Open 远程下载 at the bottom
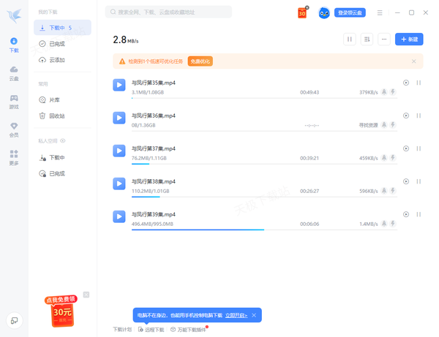 [151, 330]
